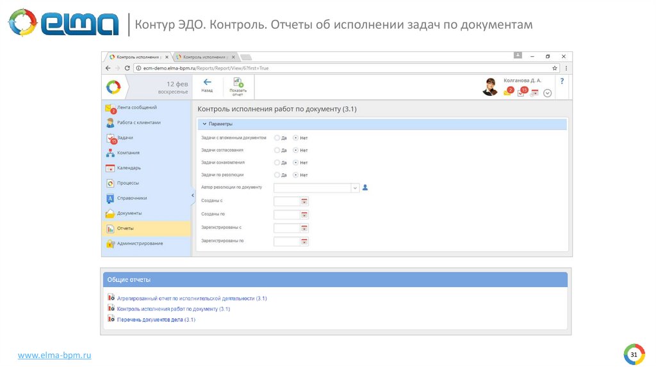The width and height of the screenshot is (656, 367).
Task: Open Перечень документов дела report link
Action: tap(156, 319)
